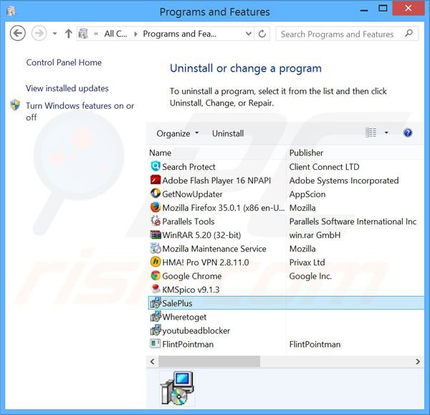Refresh the Programs and Features list
430x415 pixels.
[262, 34]
